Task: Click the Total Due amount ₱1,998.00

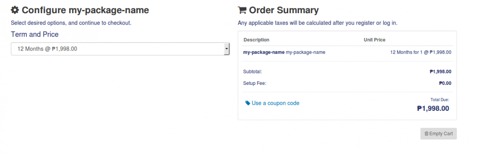Action: (433, 108)
